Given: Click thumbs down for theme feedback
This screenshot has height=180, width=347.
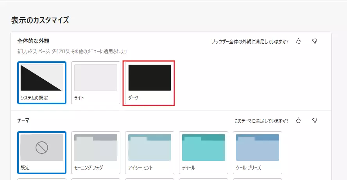Looking at the screenshot, I should pyautogui.click(x=315, y=121).
